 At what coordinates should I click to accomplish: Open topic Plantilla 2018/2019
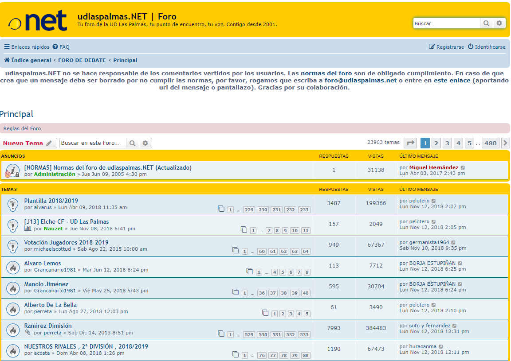pyautogui.click(x=51, y=201)
